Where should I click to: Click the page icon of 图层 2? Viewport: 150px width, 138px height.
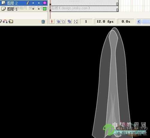coord(3,3)
